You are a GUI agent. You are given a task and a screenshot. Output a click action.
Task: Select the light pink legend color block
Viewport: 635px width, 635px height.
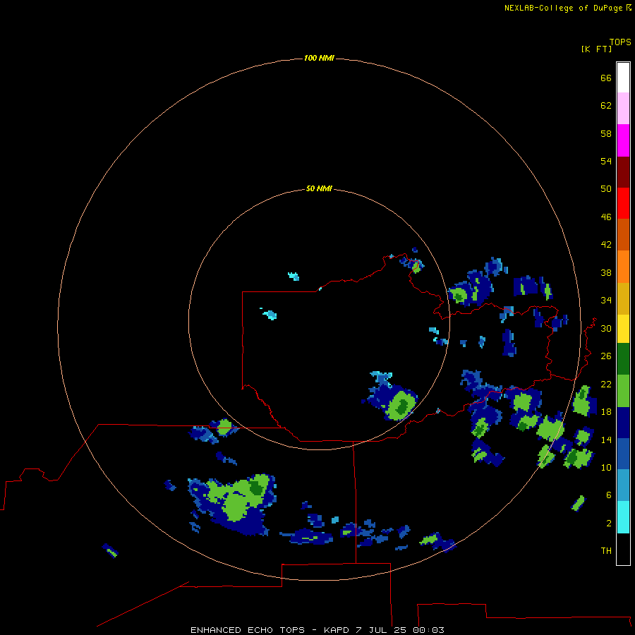(x=623, y=109)
